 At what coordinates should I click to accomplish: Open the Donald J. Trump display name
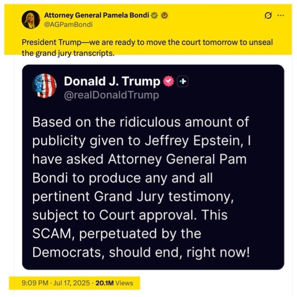click(112, 81)
